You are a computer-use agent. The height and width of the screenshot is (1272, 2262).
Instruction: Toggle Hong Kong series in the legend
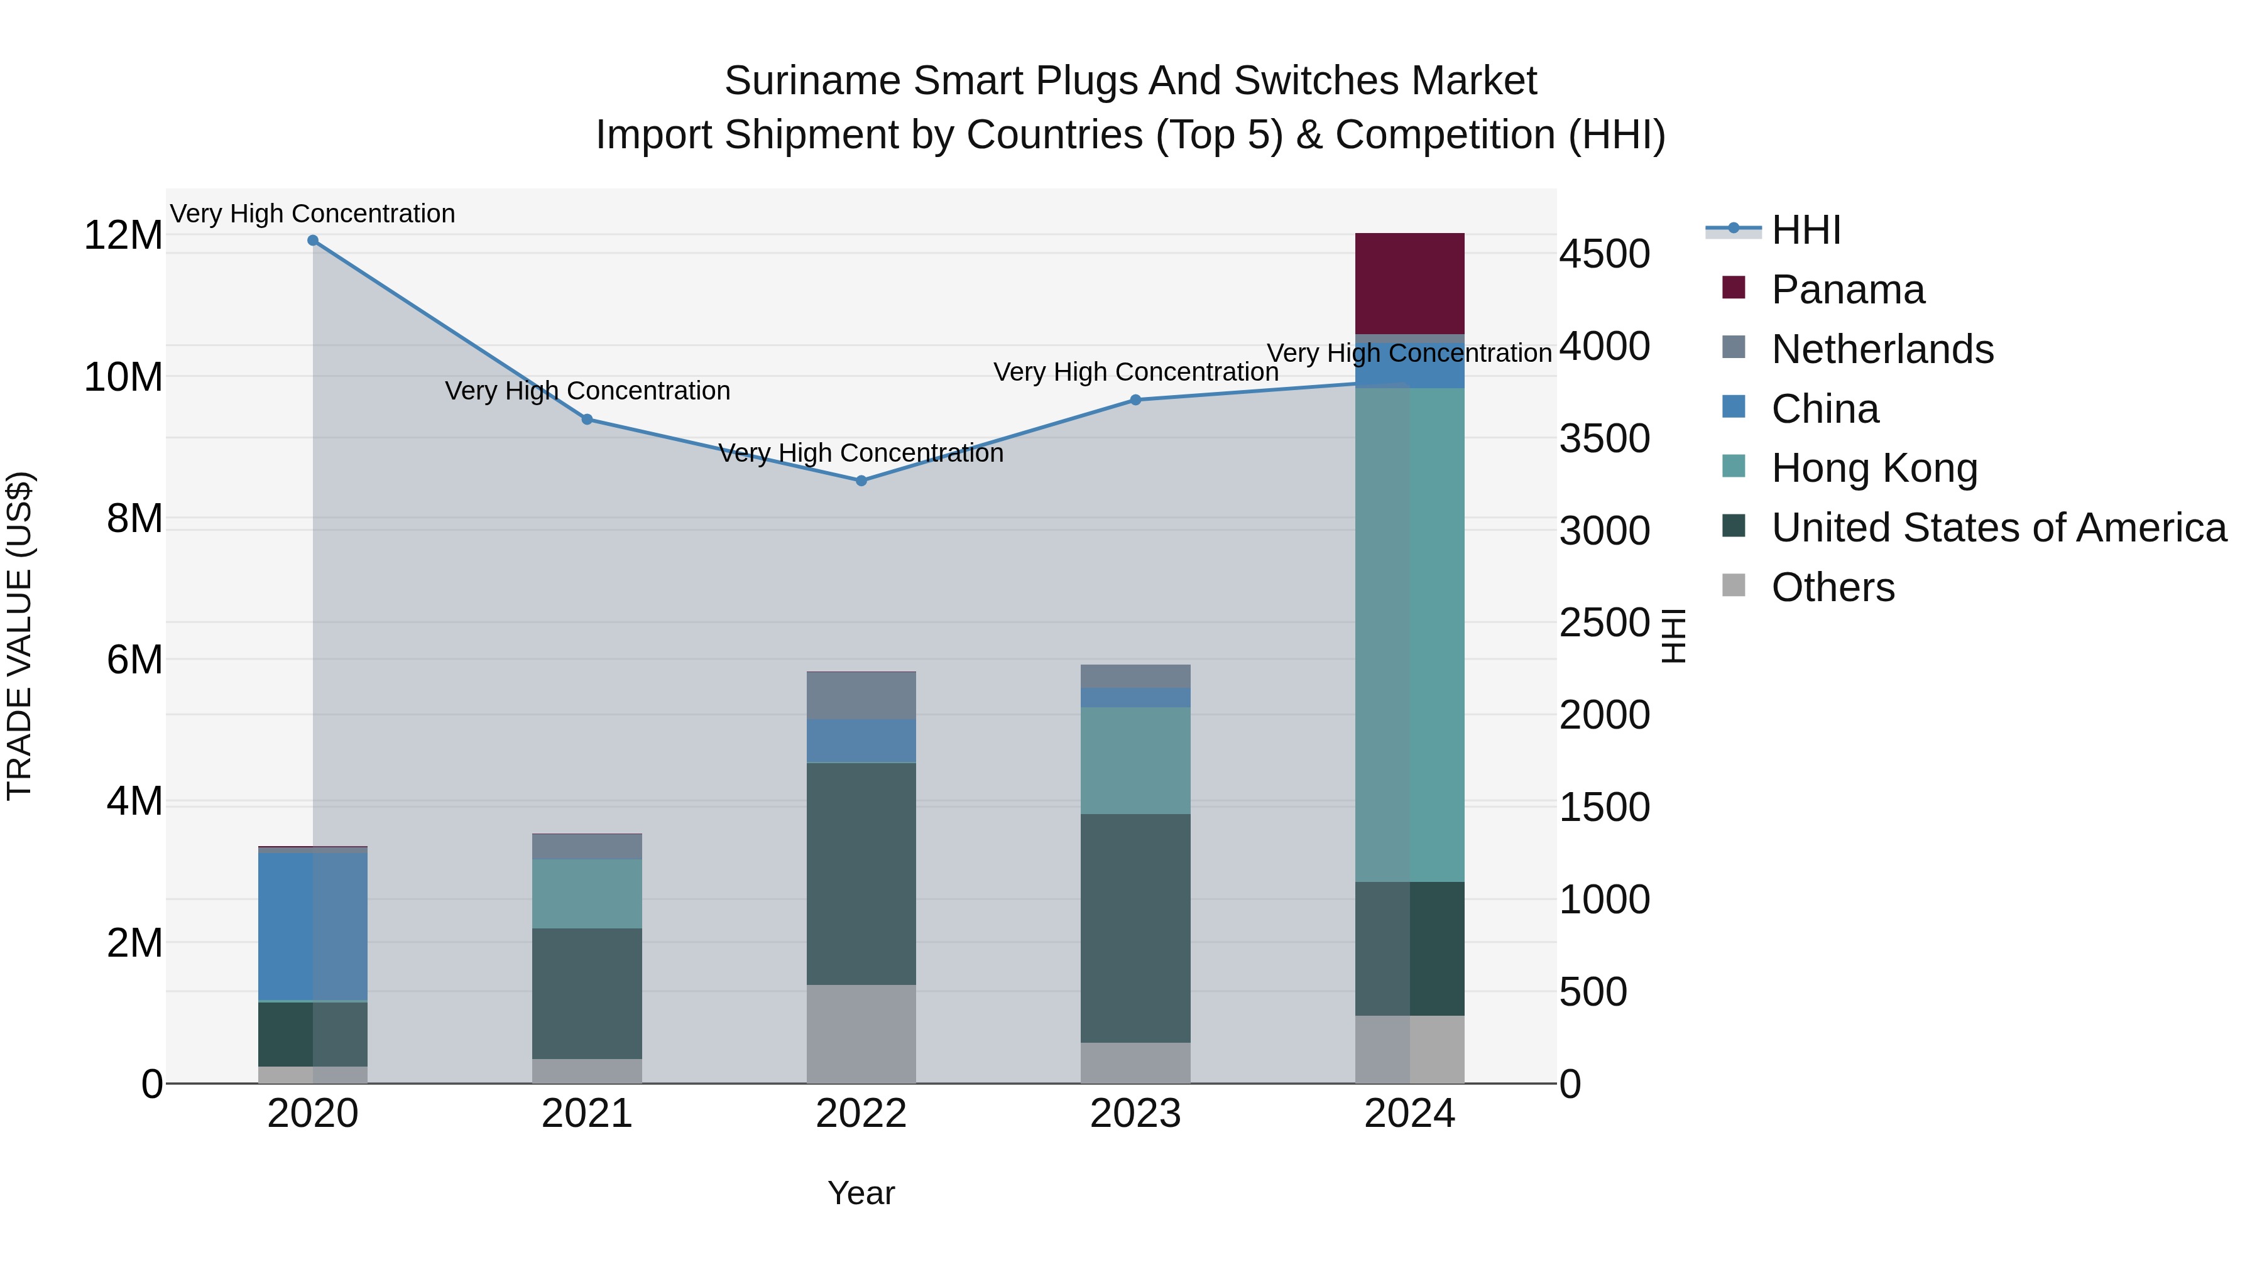pos(1850,468)
